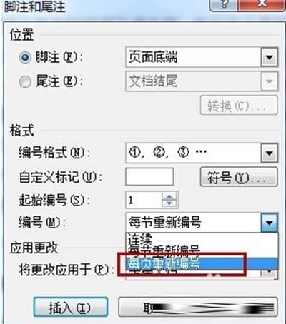286x324 pixels.
Task: Decrease 起始编号 with the down arrow
Action: (x=169, y=203)
